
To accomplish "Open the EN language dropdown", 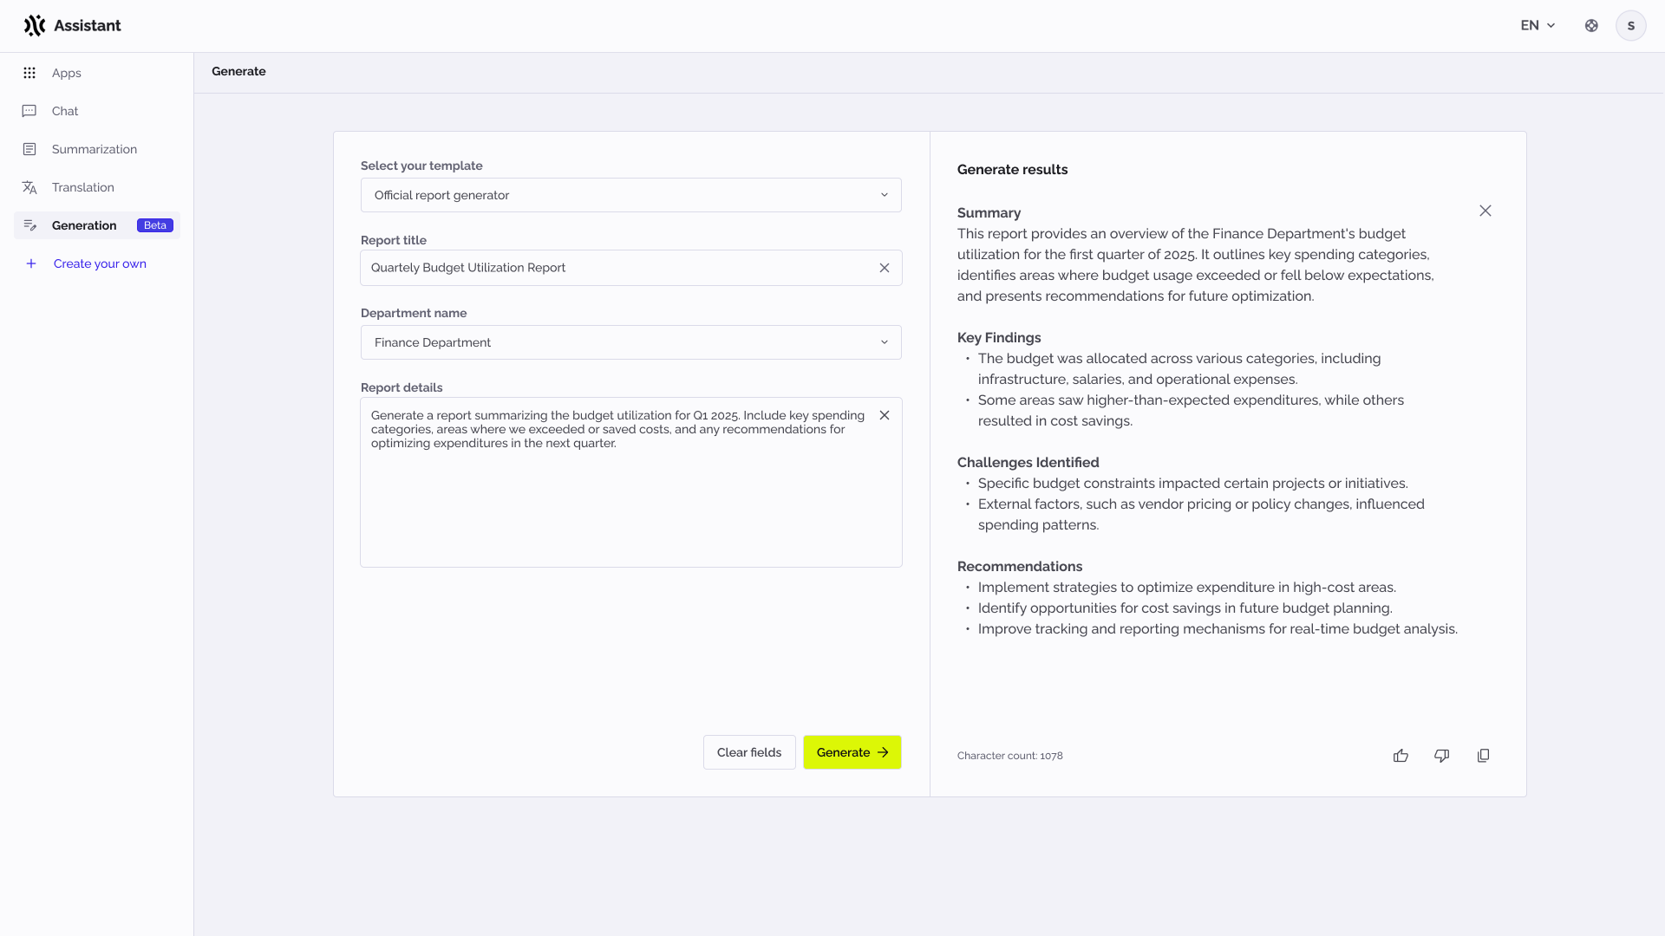I will pyautogui.click(x=1538, y=26).
